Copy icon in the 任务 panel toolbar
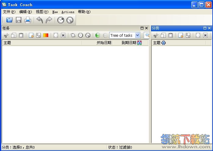Image resolution: width=213 pixels, height=151 pixels. (x=14, y=36)
